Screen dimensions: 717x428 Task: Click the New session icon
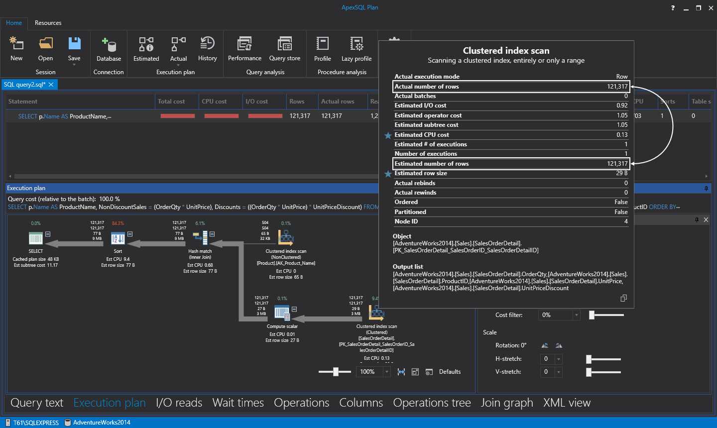(x=16, y=44)
